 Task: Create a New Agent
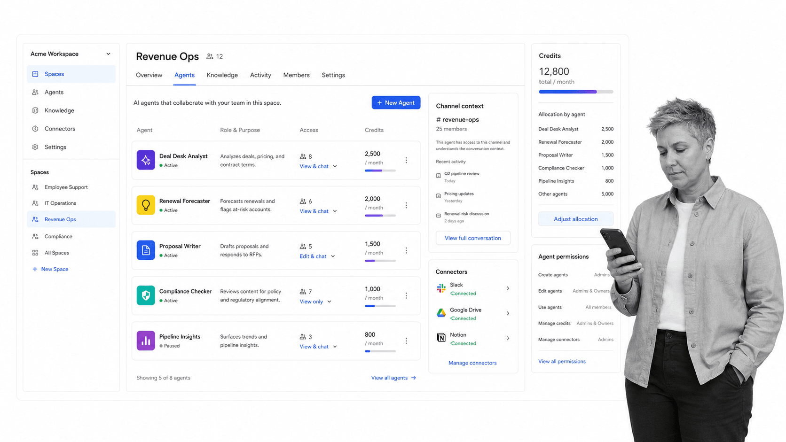pos(396,103)
